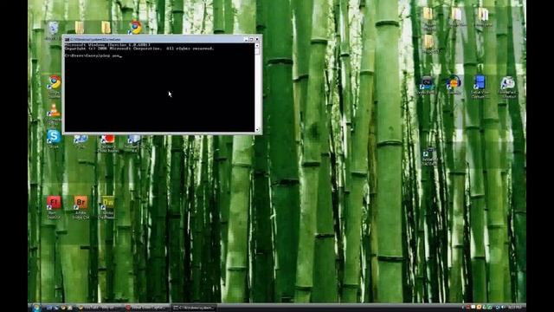Image resolution: width=554 pixels, height=312 pixels.
Task: Open the Adobe Bridge Br shortcut
Action: click(x=81, y=203)
